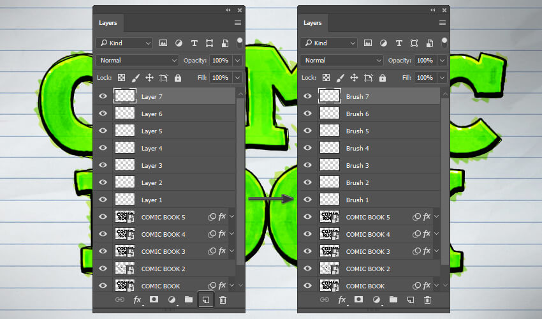Filter shape layers in right Layers panel
Viewport: 542px width, 319px height.
click(414, 43)
